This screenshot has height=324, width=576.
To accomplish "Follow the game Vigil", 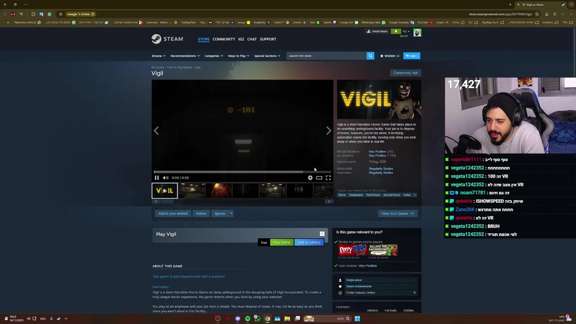I will click(x=201, y=214).
